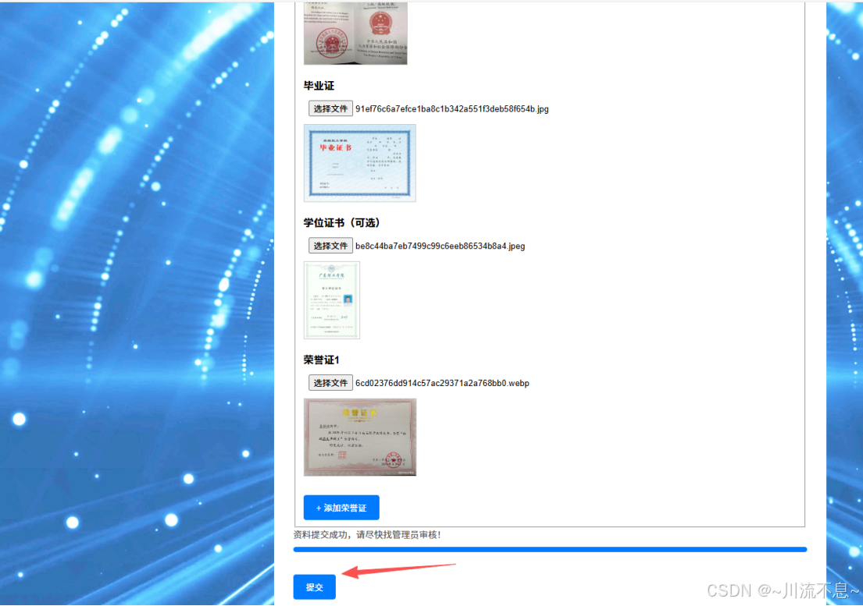The width and height of the screenshot is (863, 606).
Task: Click 选择文件 button under 学位证书（可选）
Action: tap(330, 246)
